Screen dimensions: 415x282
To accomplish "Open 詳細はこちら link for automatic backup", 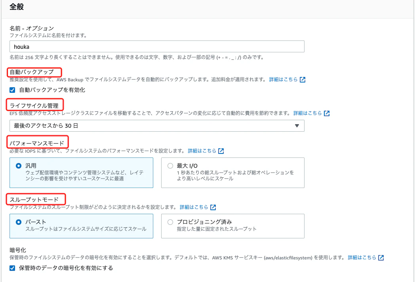I will pyautogui.click(x=284, y=79).
